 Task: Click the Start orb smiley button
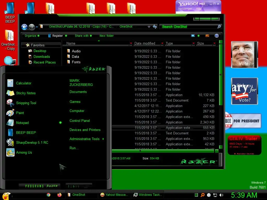[x=7, y=196]
